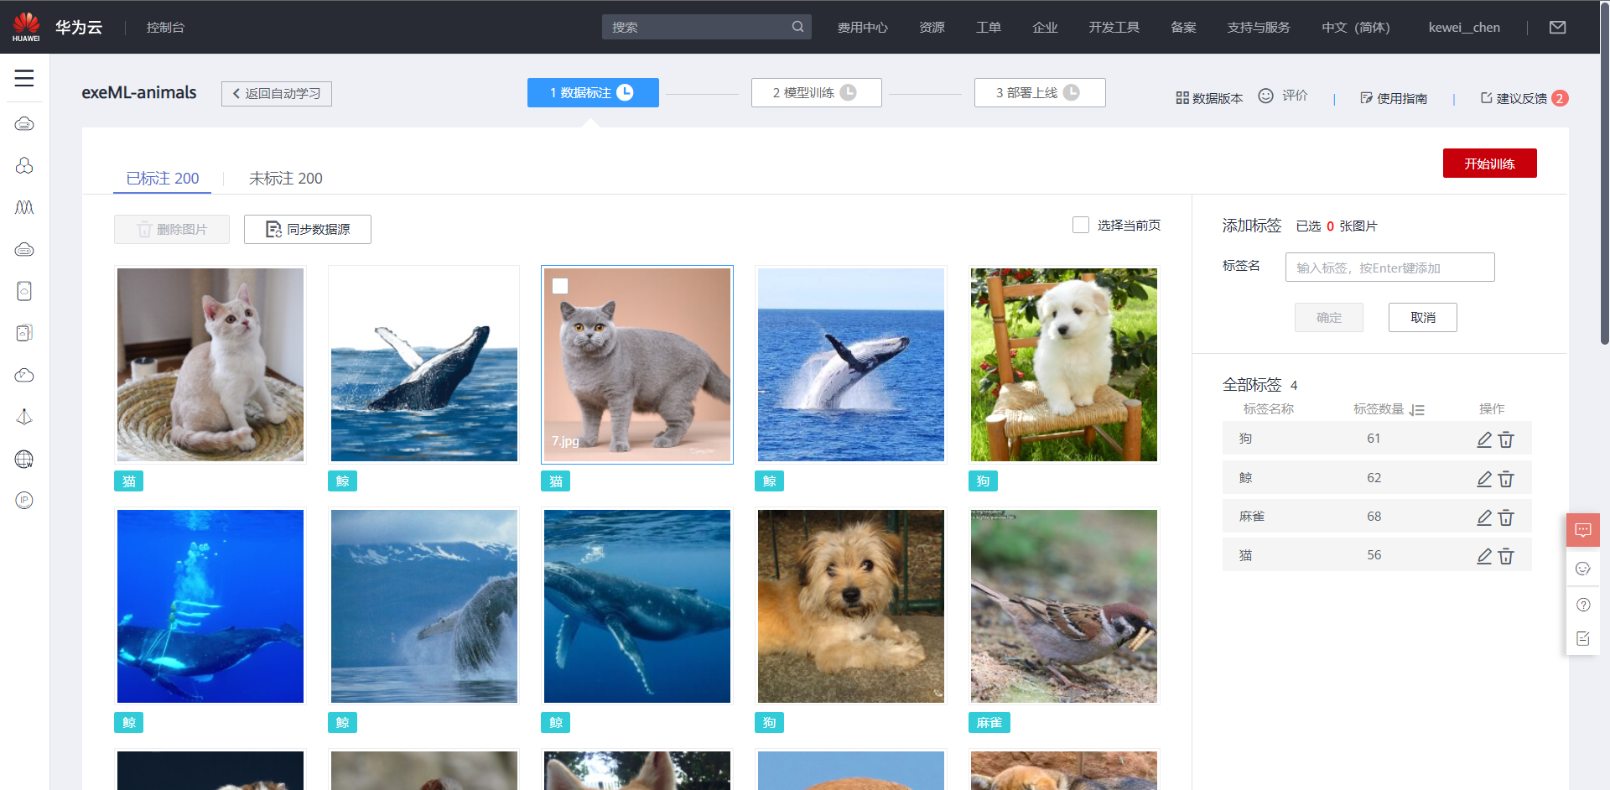The height and width of the screenshot is (790, 1610).
Task: Expand the 开发工具 menu
Action: (1114, 27)
